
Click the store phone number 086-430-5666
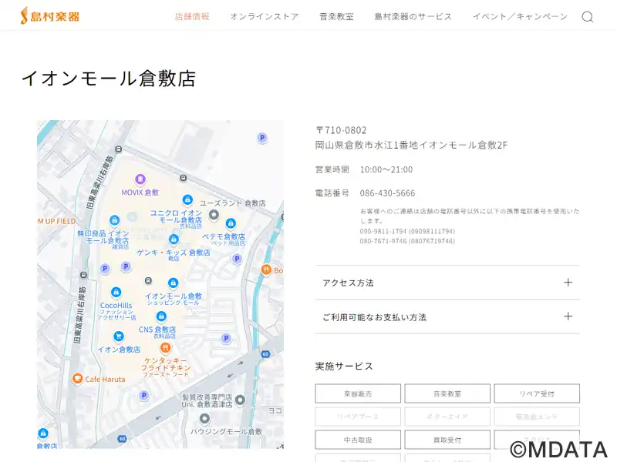[388, 193]
